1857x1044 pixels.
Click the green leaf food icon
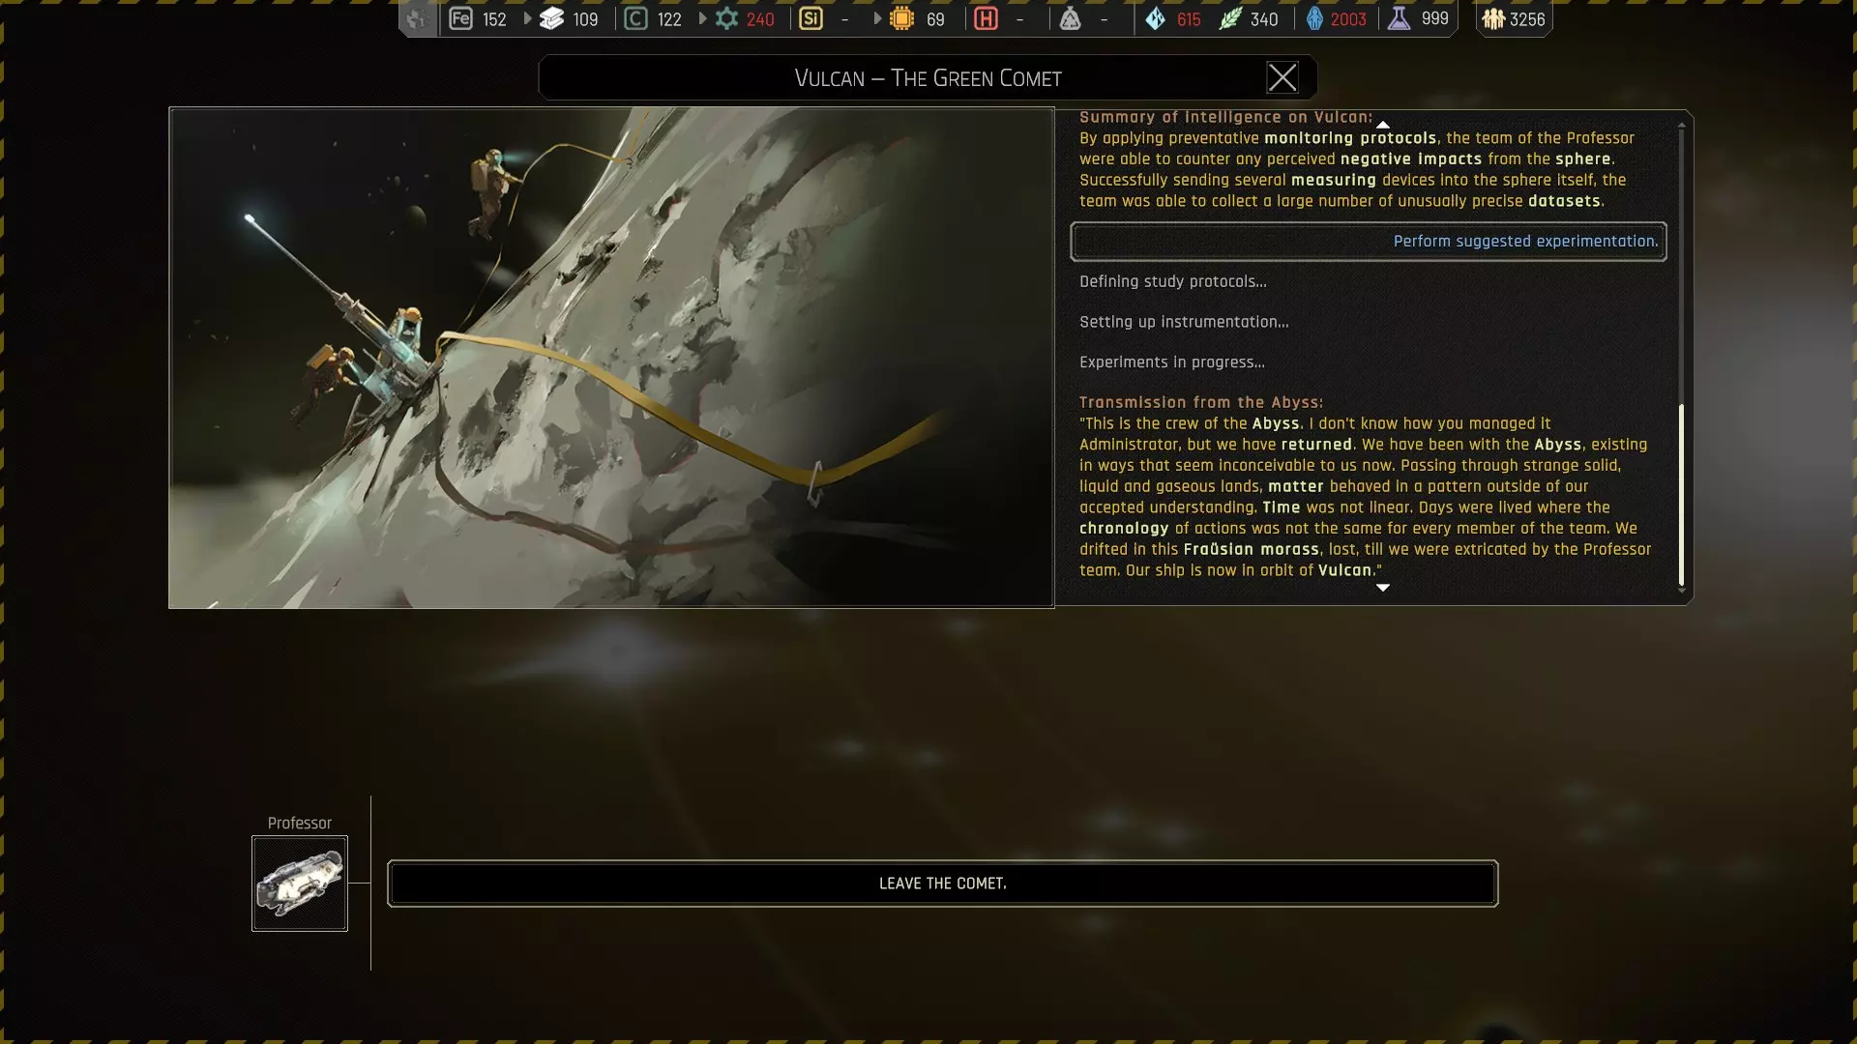1229,18
